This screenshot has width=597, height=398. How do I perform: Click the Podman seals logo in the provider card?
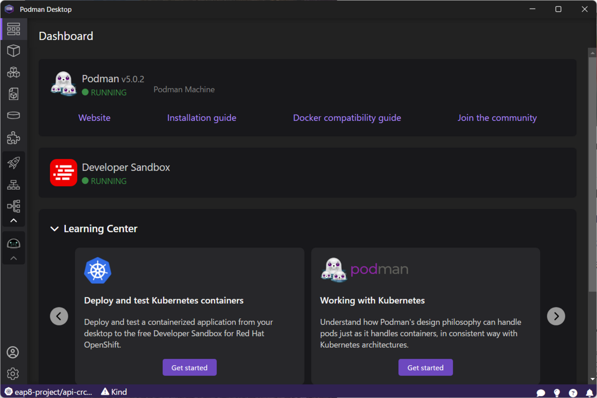click(64, 84)
